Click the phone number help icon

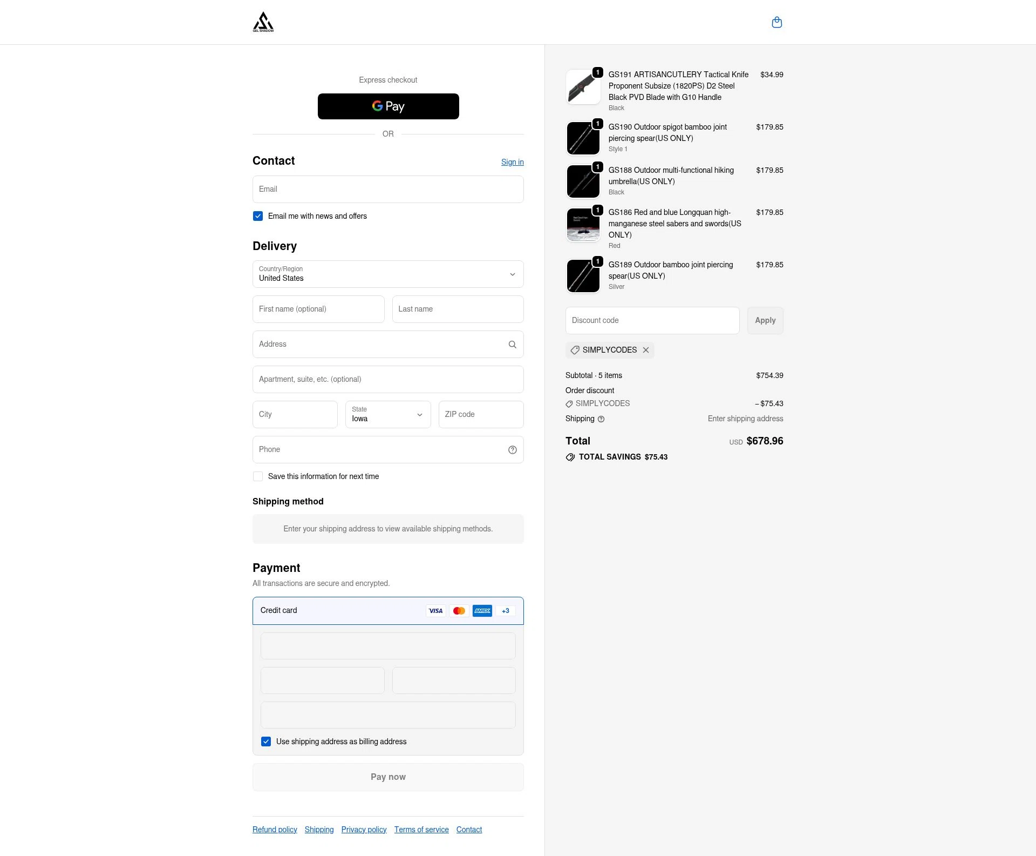pyautogui.click(x=512, y=449)
